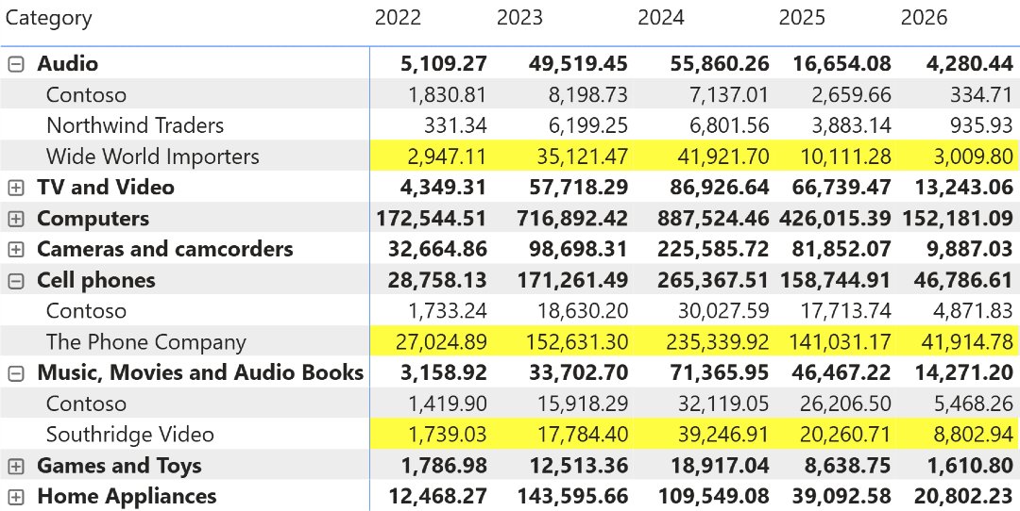1020x511 pixels.
Task: Click the 2025 column header
Action: click(802, 18)
